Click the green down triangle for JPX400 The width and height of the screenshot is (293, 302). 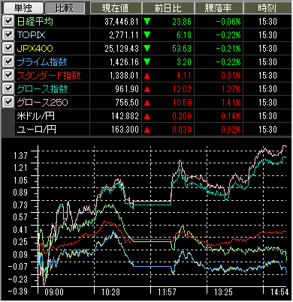(147, 49)
